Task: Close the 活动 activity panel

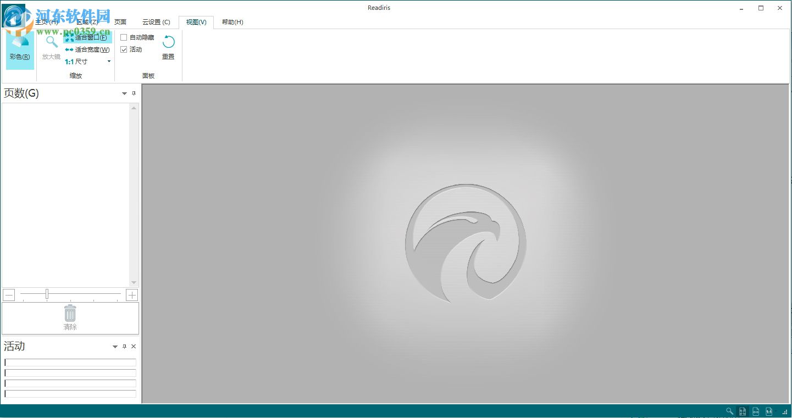Action: (134, 347)
